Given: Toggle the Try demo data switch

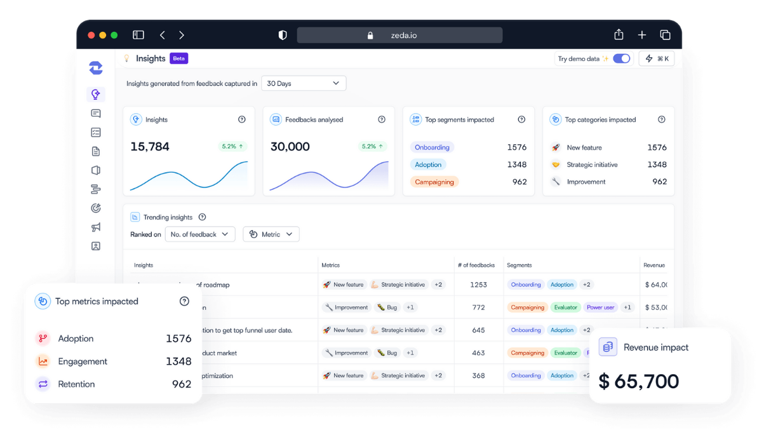Looking at the screenshot, I should 620,58.
